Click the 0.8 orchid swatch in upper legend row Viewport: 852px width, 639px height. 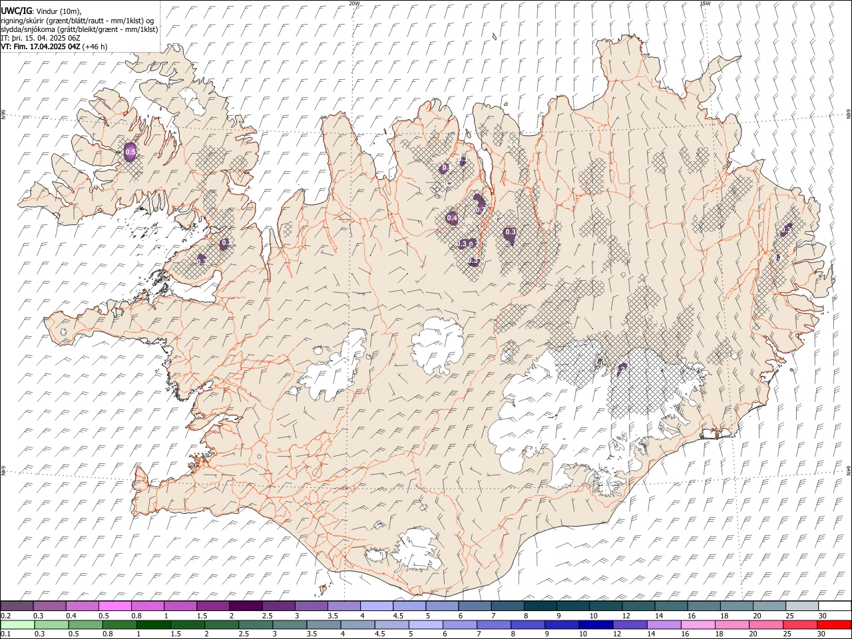[x=148, y=606]
